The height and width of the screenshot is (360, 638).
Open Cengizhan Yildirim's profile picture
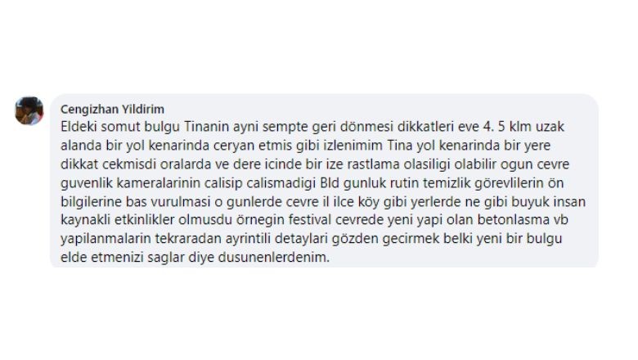pyautogui.click(x=29, y=110)
